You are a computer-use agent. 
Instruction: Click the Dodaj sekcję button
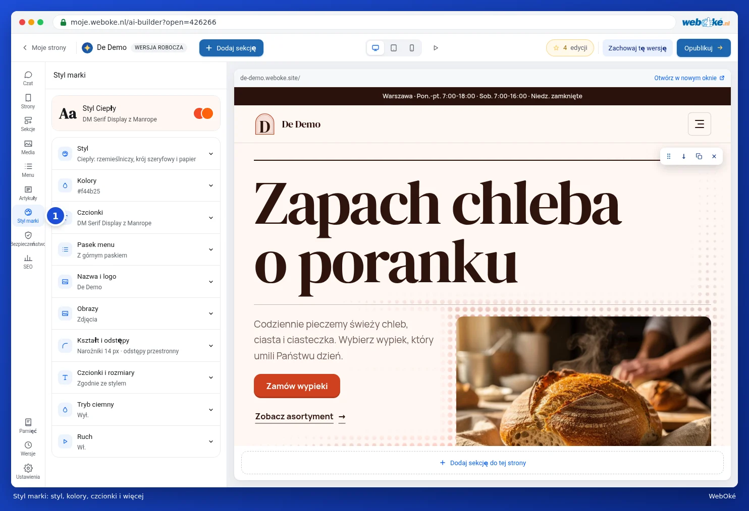(x=231, y=48)
